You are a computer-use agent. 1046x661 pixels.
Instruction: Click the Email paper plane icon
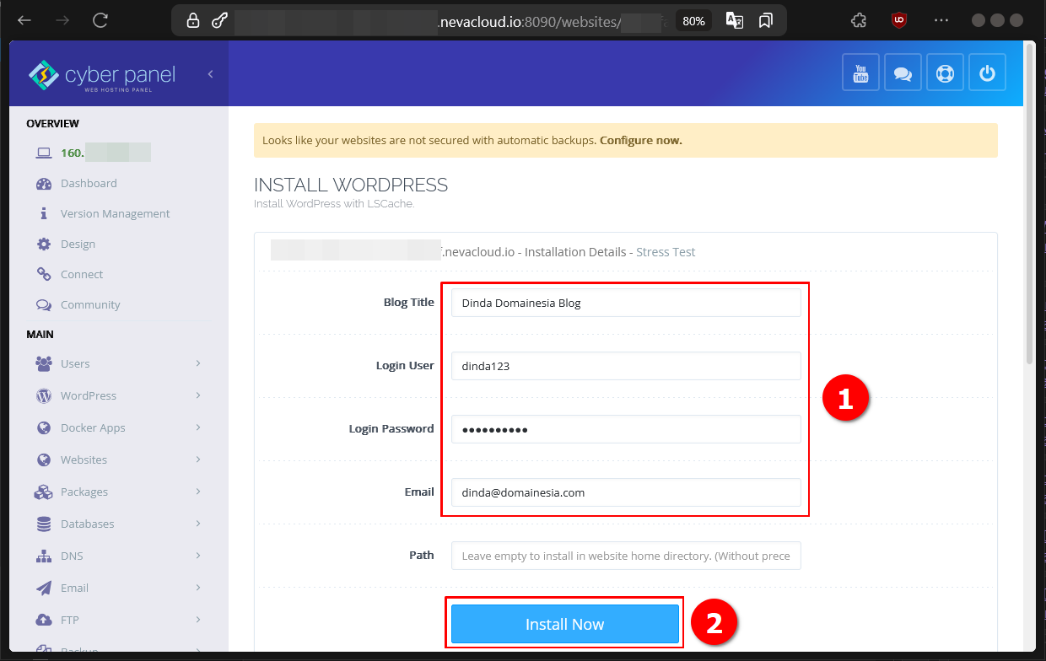point(44,588)
